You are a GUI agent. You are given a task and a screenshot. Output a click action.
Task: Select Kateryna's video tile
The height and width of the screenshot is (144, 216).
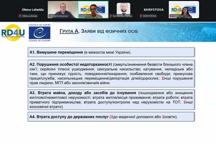pyautogui.click(x=184, y=10)
